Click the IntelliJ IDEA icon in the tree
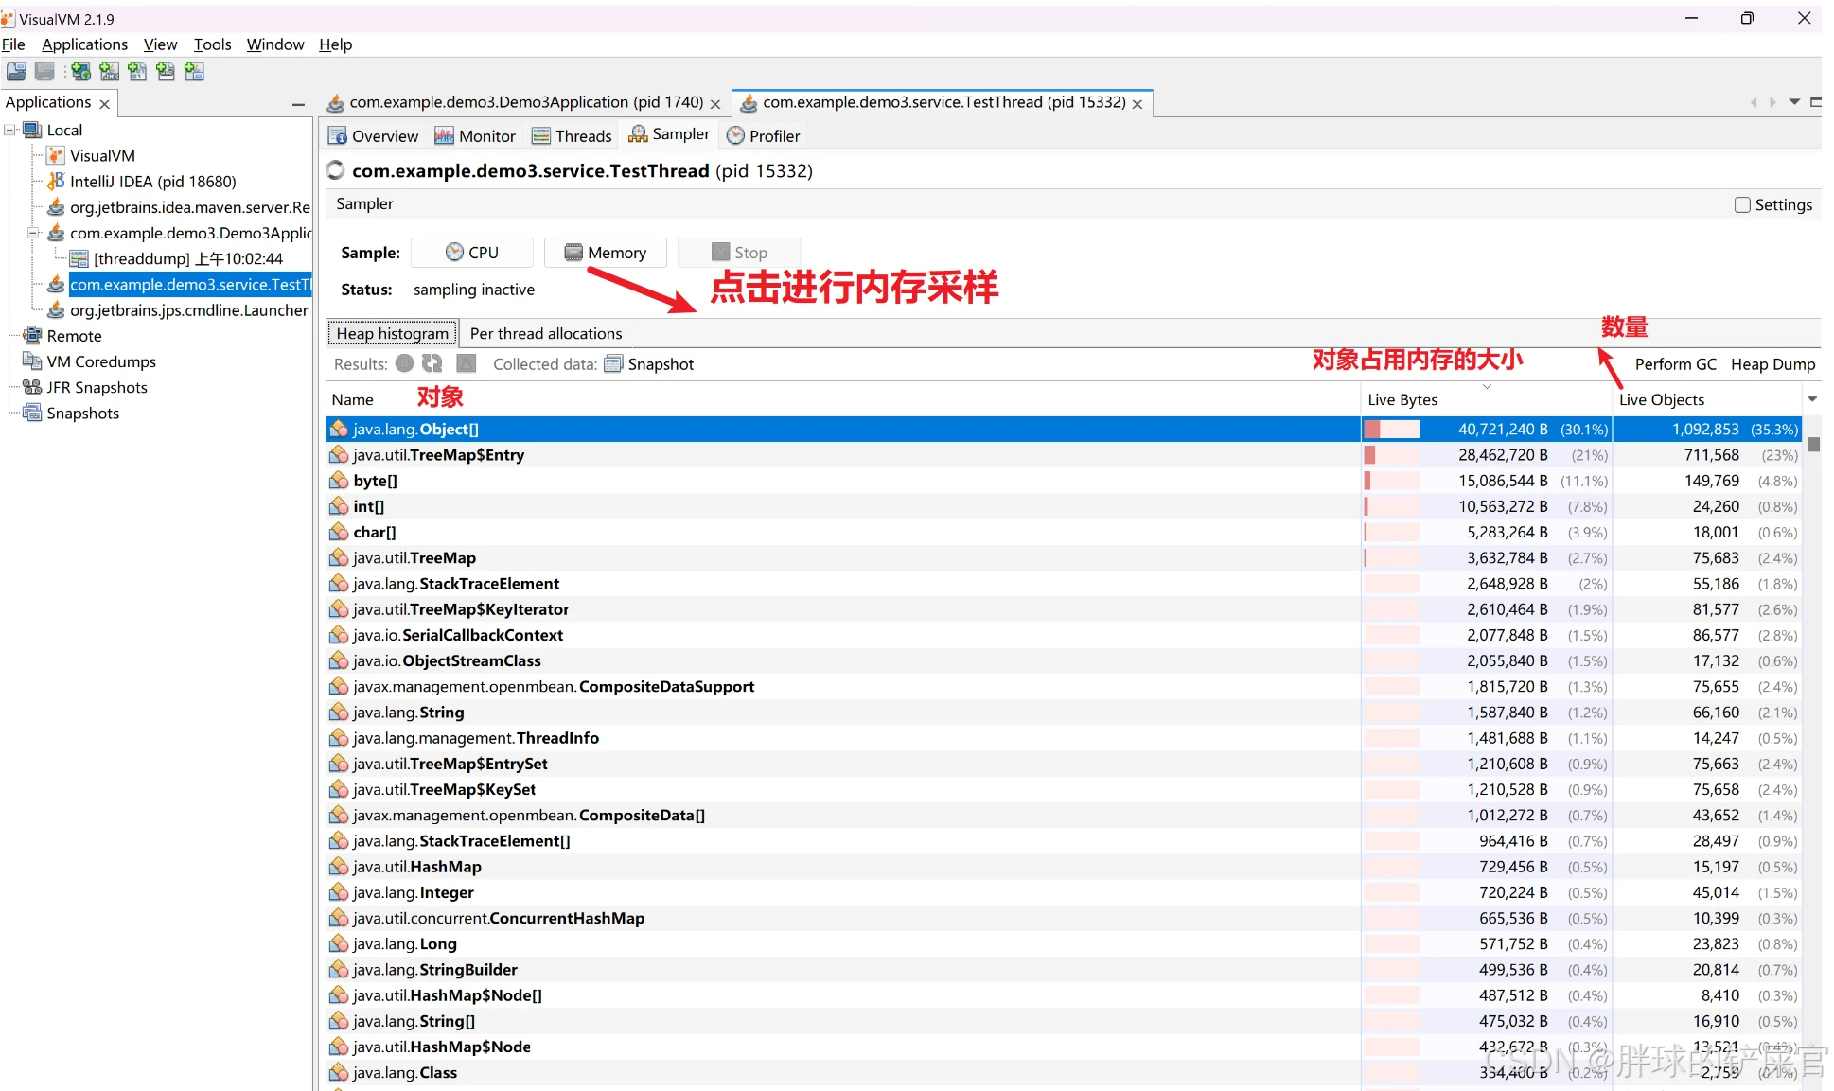 tap(56, 181)
